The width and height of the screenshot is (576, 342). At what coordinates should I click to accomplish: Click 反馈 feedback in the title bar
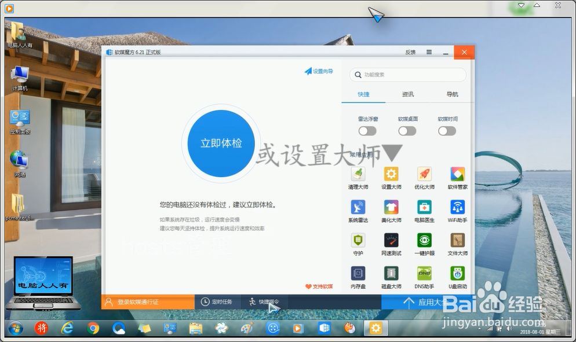(x=410, y=52)
